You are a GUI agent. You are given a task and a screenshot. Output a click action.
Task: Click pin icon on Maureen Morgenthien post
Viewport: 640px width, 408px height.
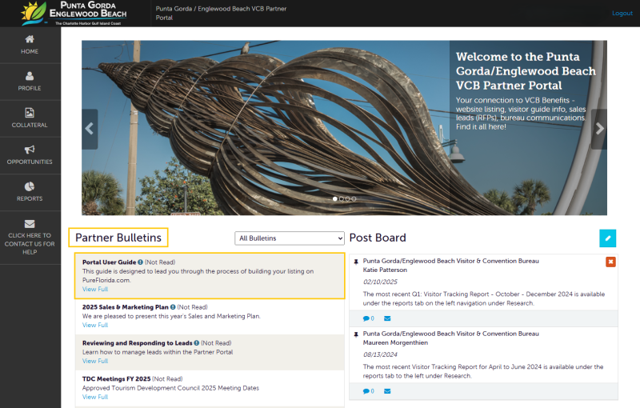[x=356, y=334]
